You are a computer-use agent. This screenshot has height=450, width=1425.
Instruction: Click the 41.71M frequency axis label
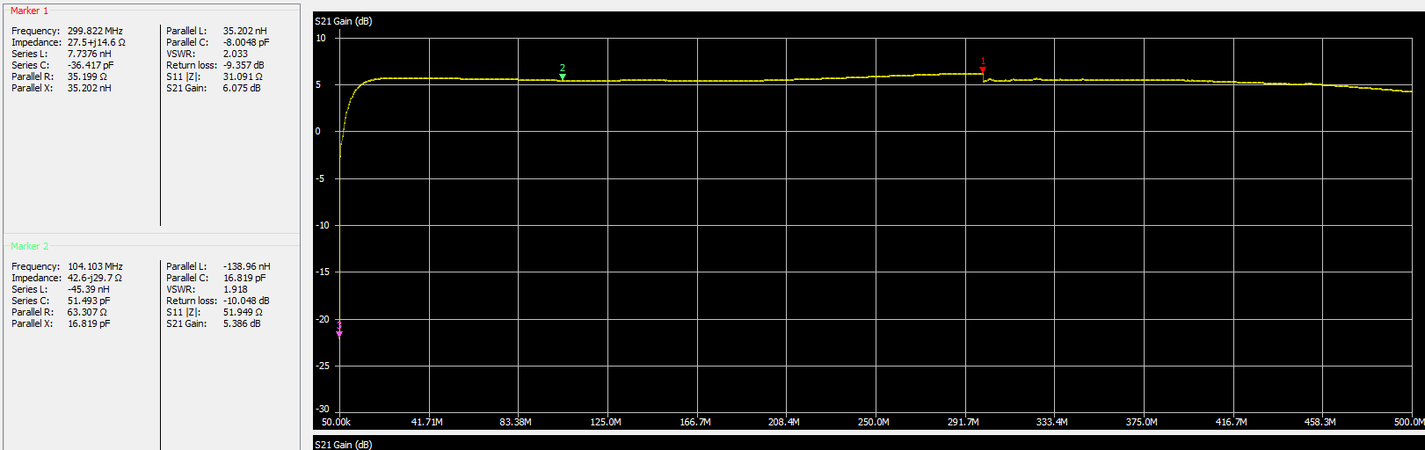[x=428, y=423]
